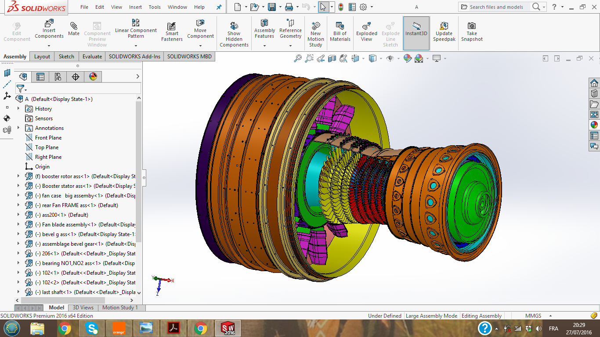The height and width of the screenshot is (337, 600).
Task: Open the FeatureManager design tree tab
Action: click(x=23, y=77)
